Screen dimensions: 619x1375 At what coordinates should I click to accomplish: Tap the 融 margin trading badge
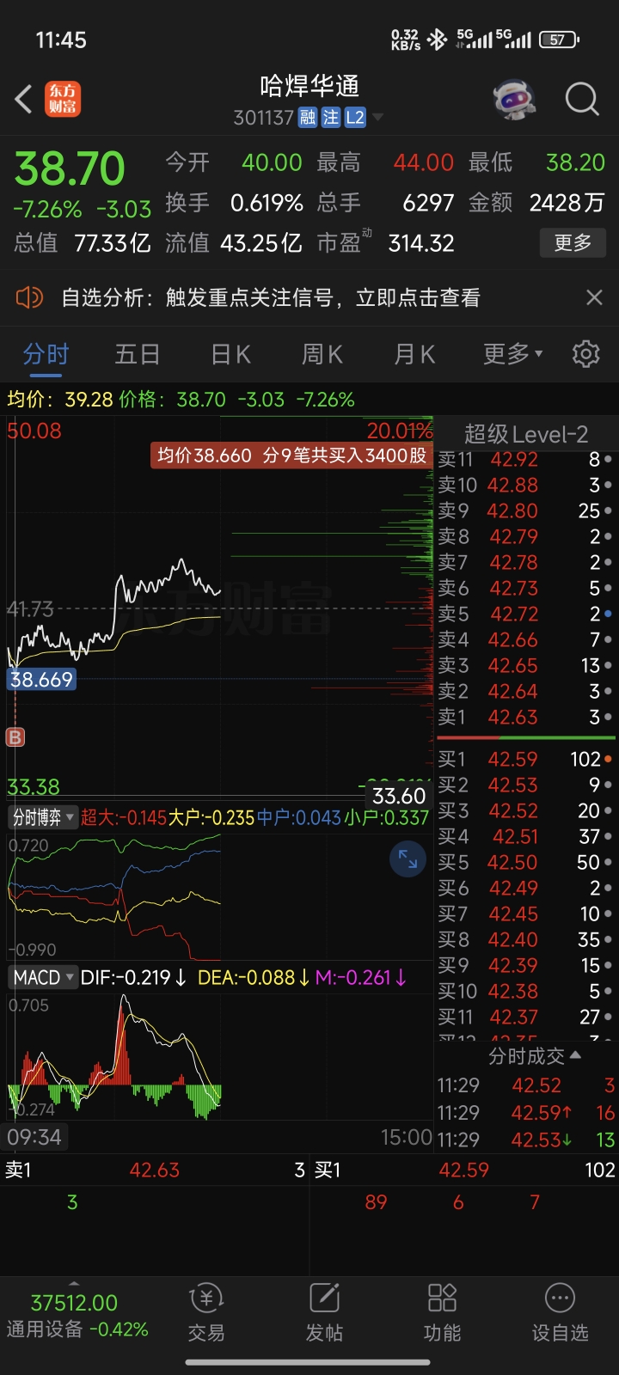[x=308, y=118]
